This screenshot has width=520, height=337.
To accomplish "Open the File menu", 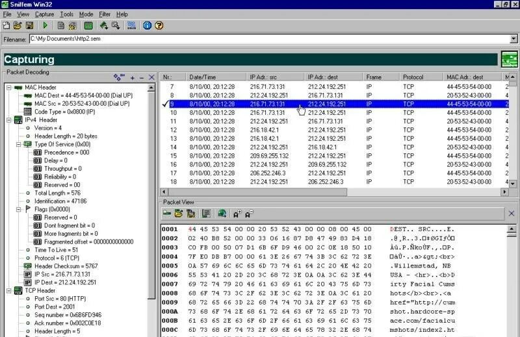I will [7, 14].
